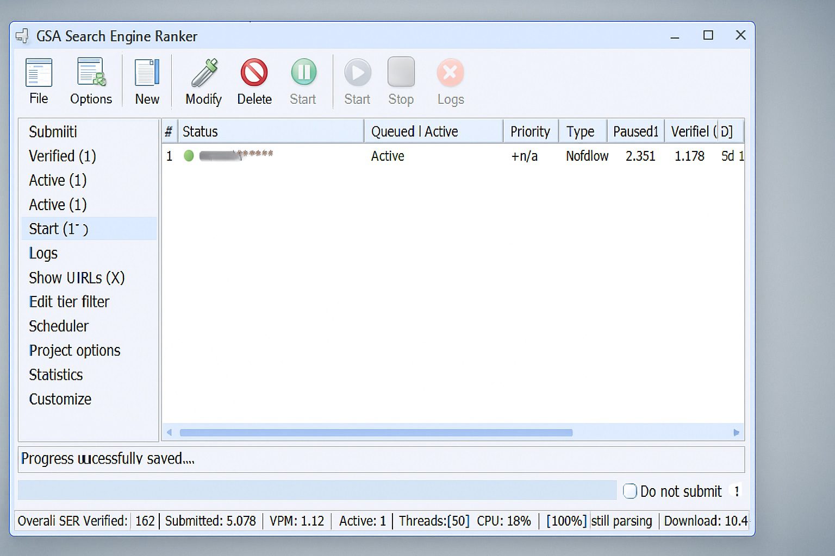
Task: Click the GSA app title icon
Action: pos(22,36)
